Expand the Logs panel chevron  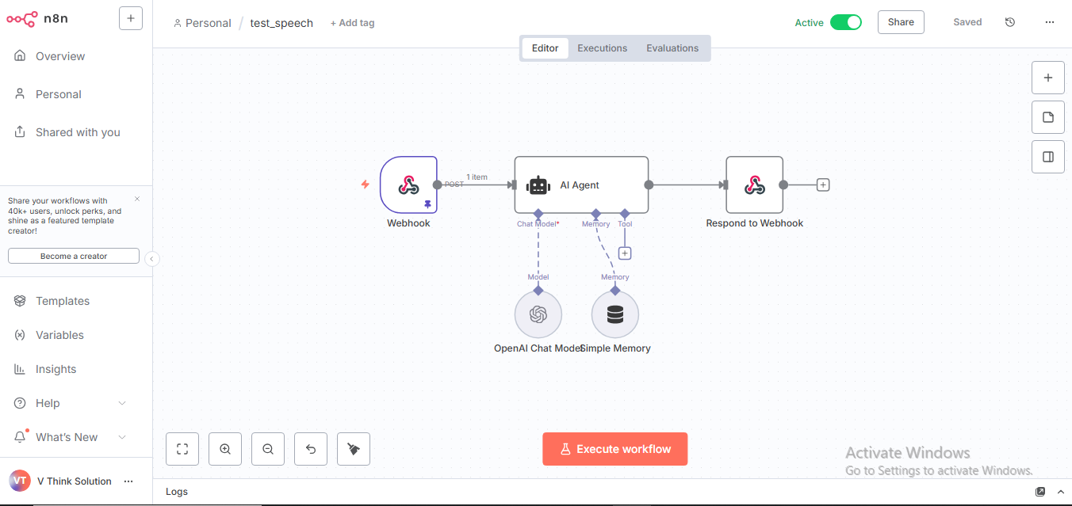click(x=1061, y=492)
